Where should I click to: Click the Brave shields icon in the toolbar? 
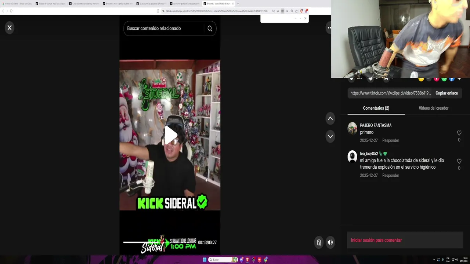click(301, 11)
